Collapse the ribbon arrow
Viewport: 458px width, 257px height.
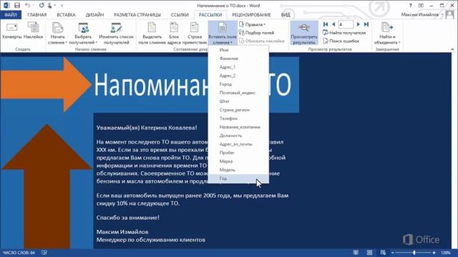[x=452, y=49]
